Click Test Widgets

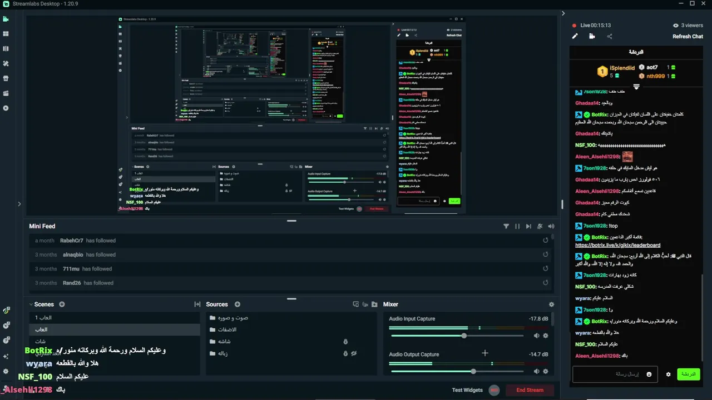[x=467, y=390]
